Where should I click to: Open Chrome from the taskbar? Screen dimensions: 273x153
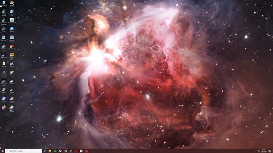pos(65,151)
